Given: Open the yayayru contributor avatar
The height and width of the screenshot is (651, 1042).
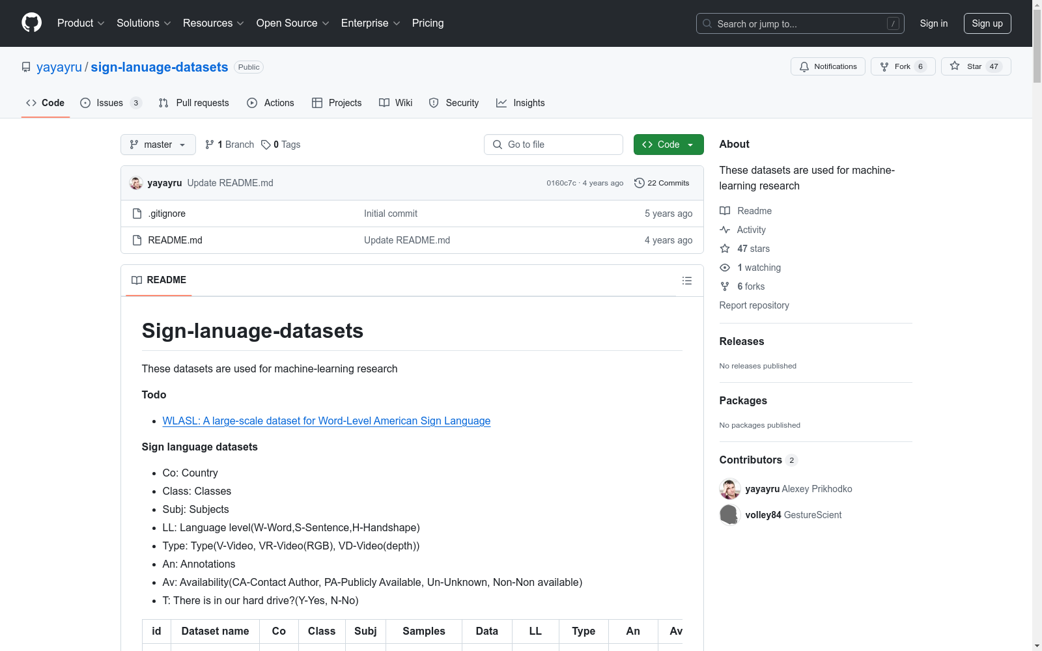Looking at the screenshot, I should tap(729, 489).
